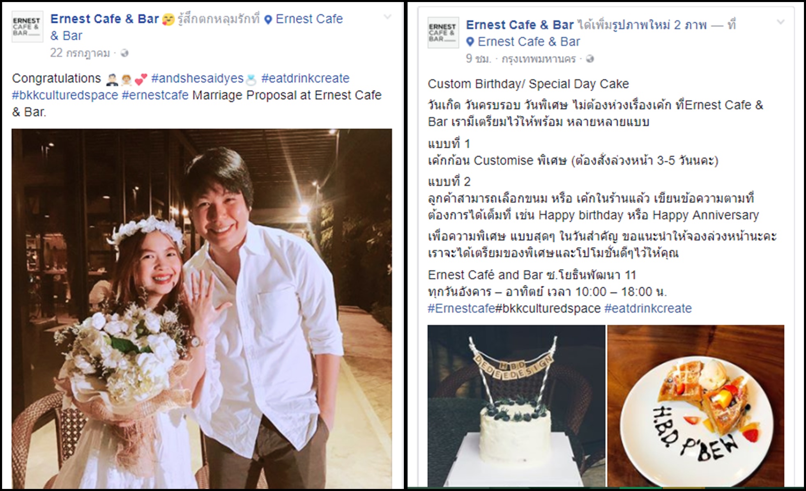
Task: Click Ernest Cafe logo on left post
Action: tap(27, 27)
